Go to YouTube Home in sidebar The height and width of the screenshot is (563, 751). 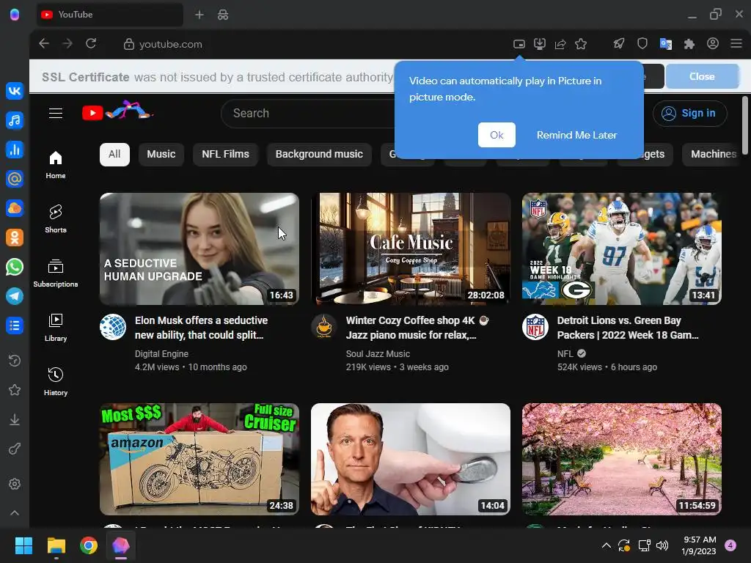coord(56,165)
